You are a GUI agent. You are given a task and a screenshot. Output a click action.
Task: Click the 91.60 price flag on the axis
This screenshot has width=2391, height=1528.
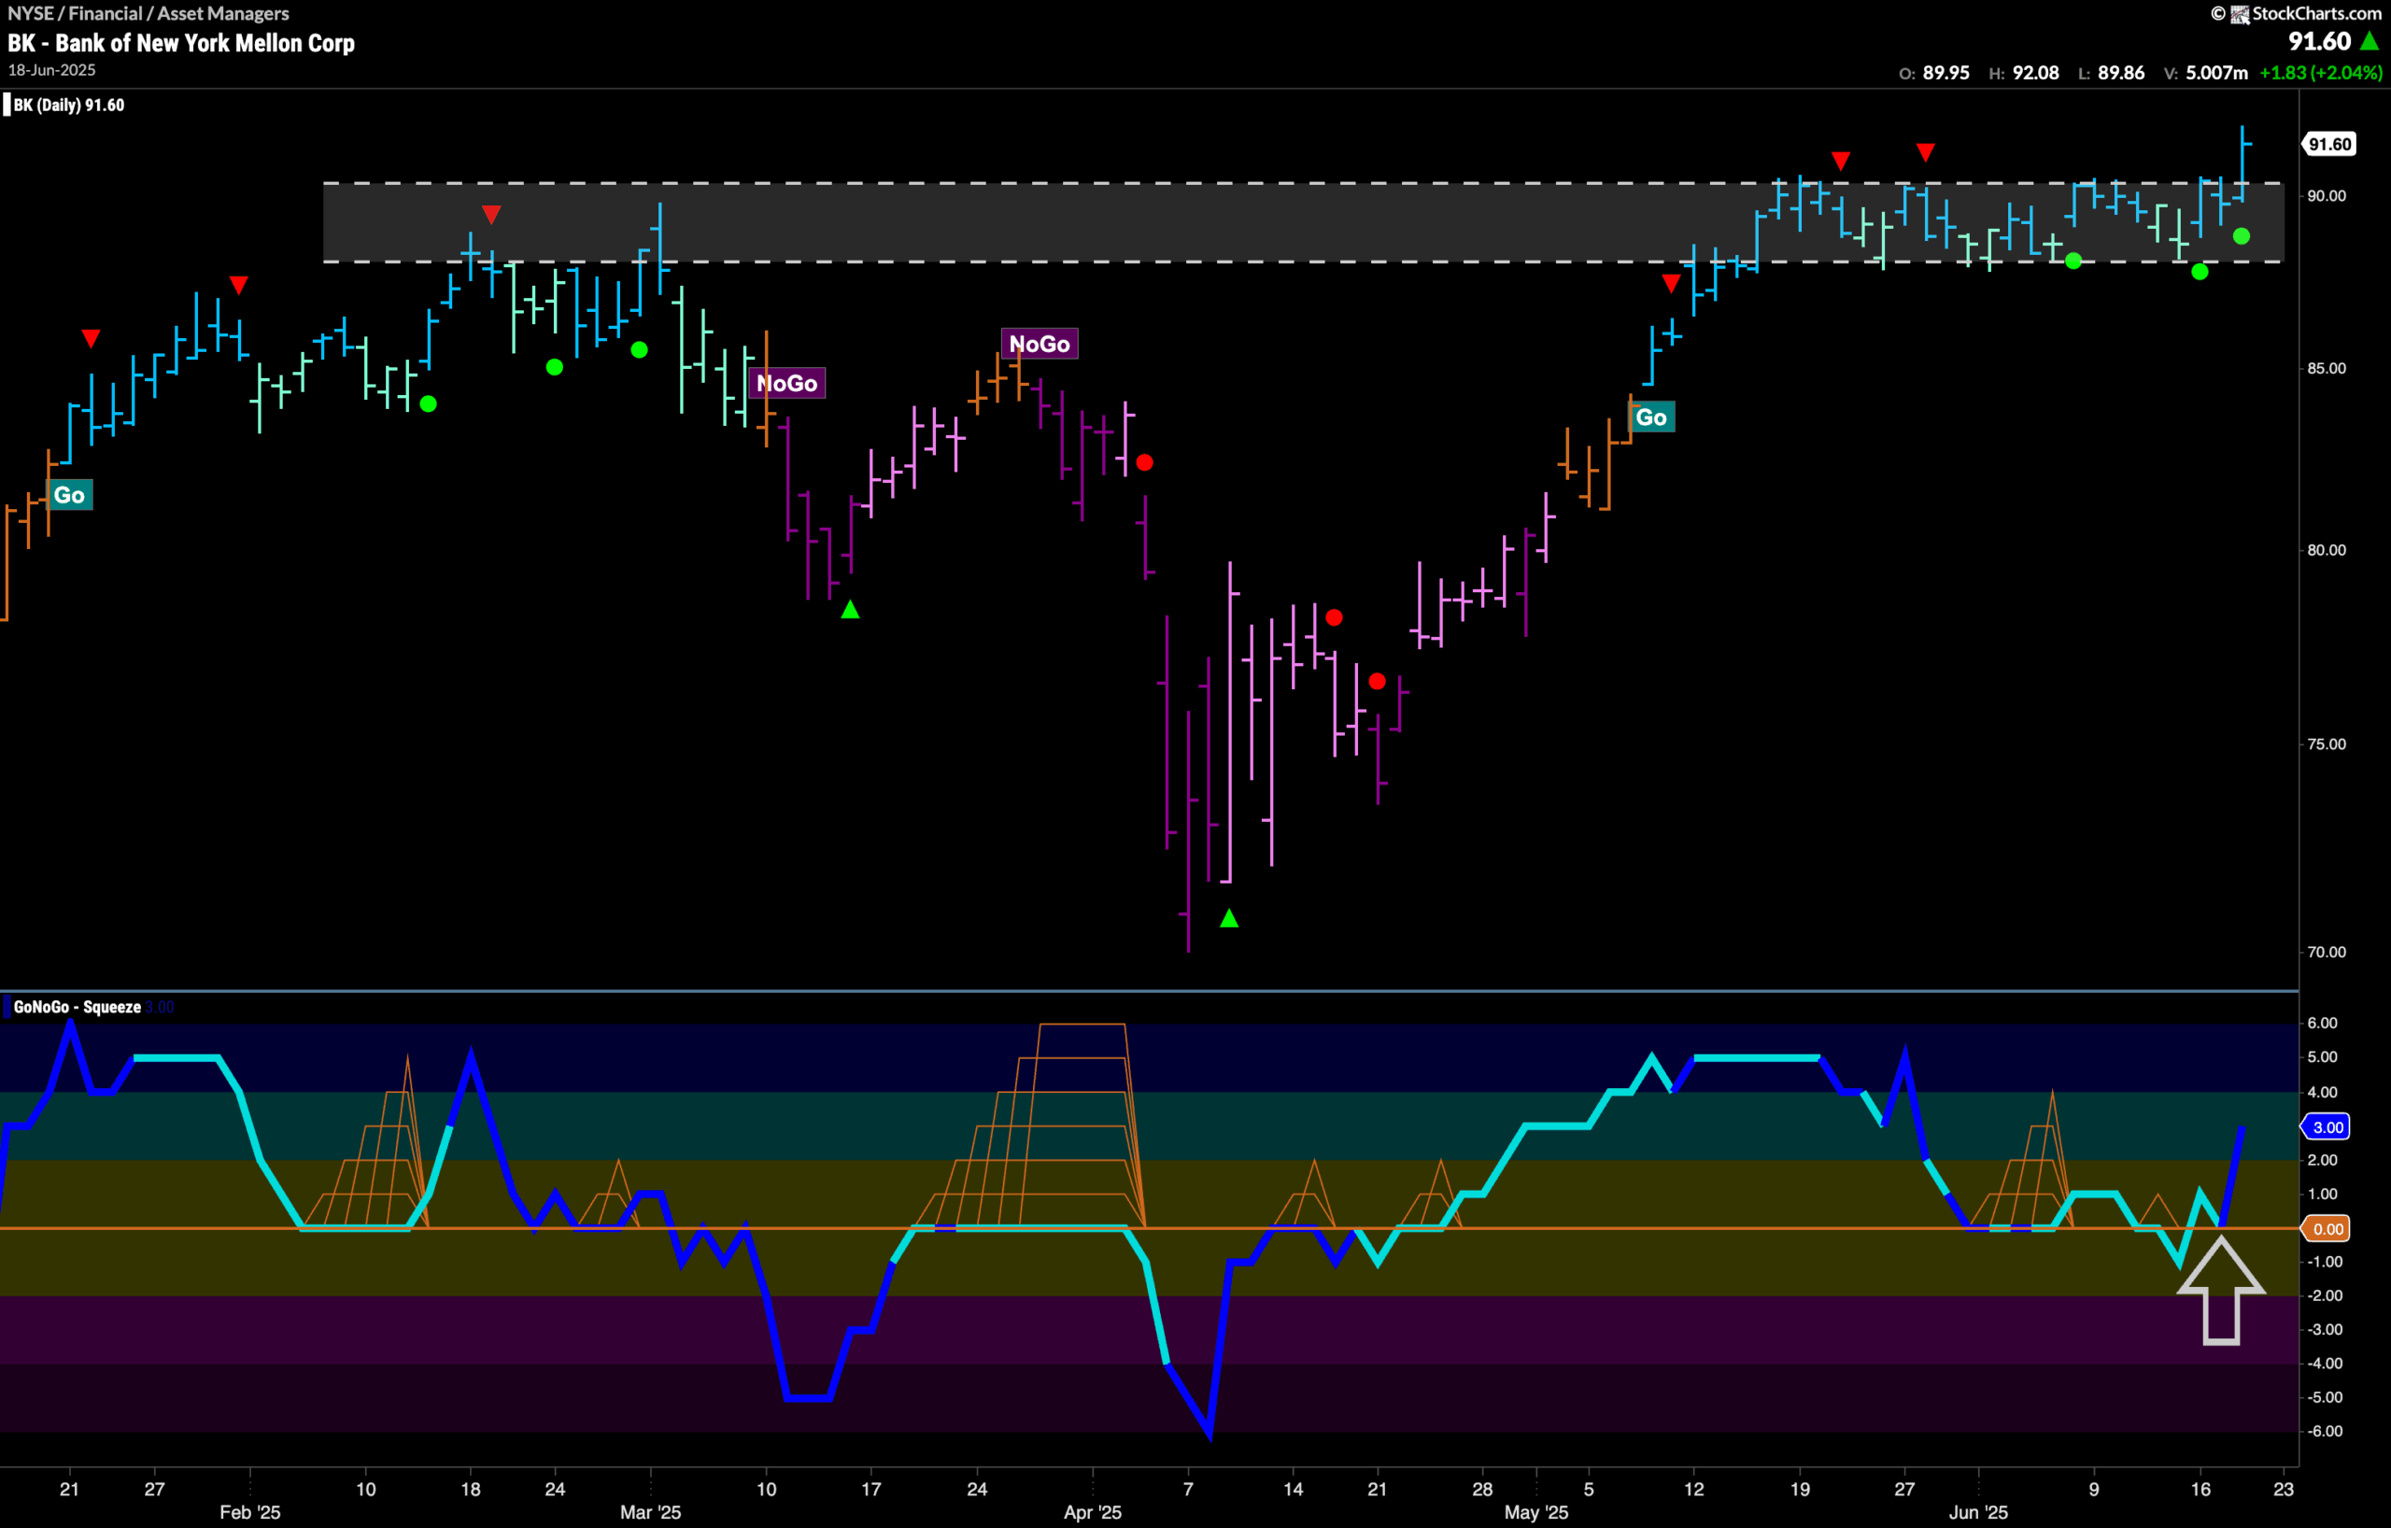[x=2328, y=144]
